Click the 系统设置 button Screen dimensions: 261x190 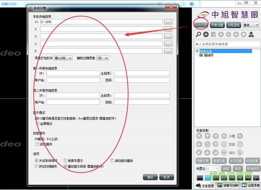pyautogui.click(x=201, y=25)
